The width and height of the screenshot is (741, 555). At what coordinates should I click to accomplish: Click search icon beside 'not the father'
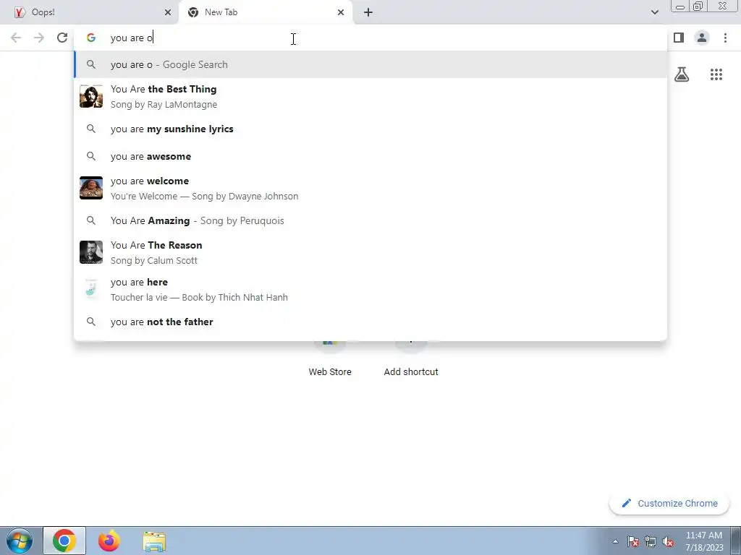click(x=91, y=322)
